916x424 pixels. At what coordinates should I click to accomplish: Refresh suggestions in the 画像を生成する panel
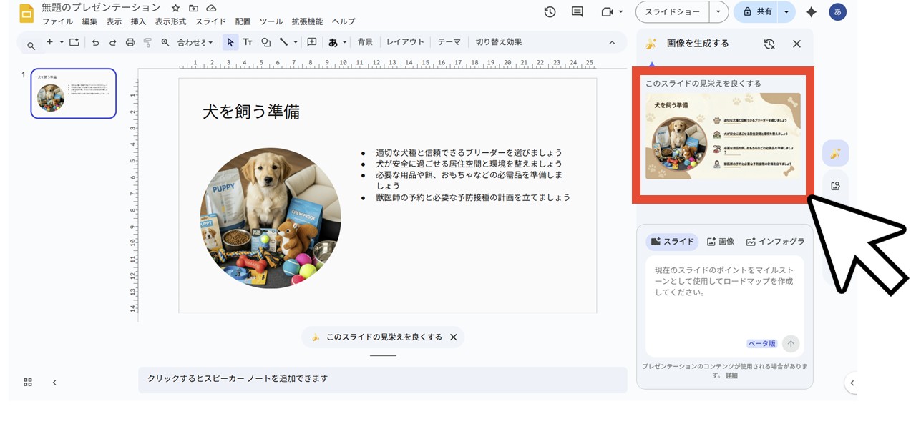tap(769, 44)
